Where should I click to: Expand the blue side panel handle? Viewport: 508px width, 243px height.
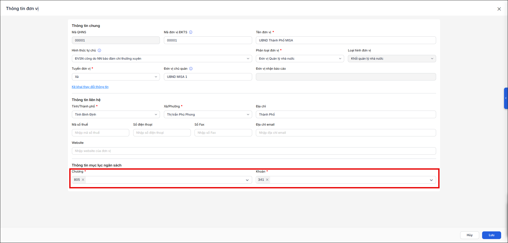(506, 98)
